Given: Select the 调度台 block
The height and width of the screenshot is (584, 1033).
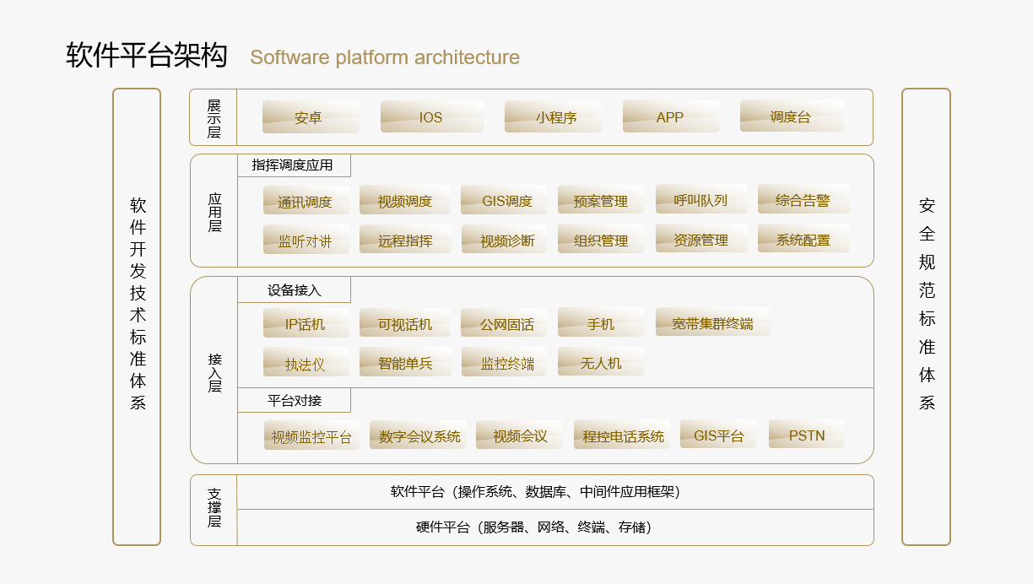Looking at the screenshot, I should pyautogui.click(x=791, y=117).
